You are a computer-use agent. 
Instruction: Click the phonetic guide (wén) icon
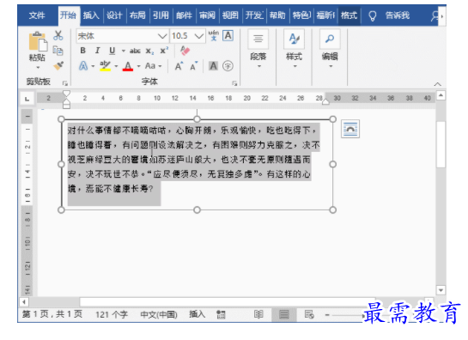[214, 35]
